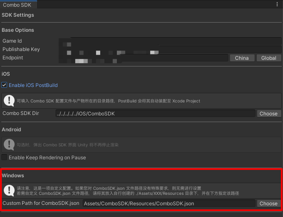283x217 pixels.
Task: Click Custom Path for ComboSDK.json label
Action: pos(41,203)
